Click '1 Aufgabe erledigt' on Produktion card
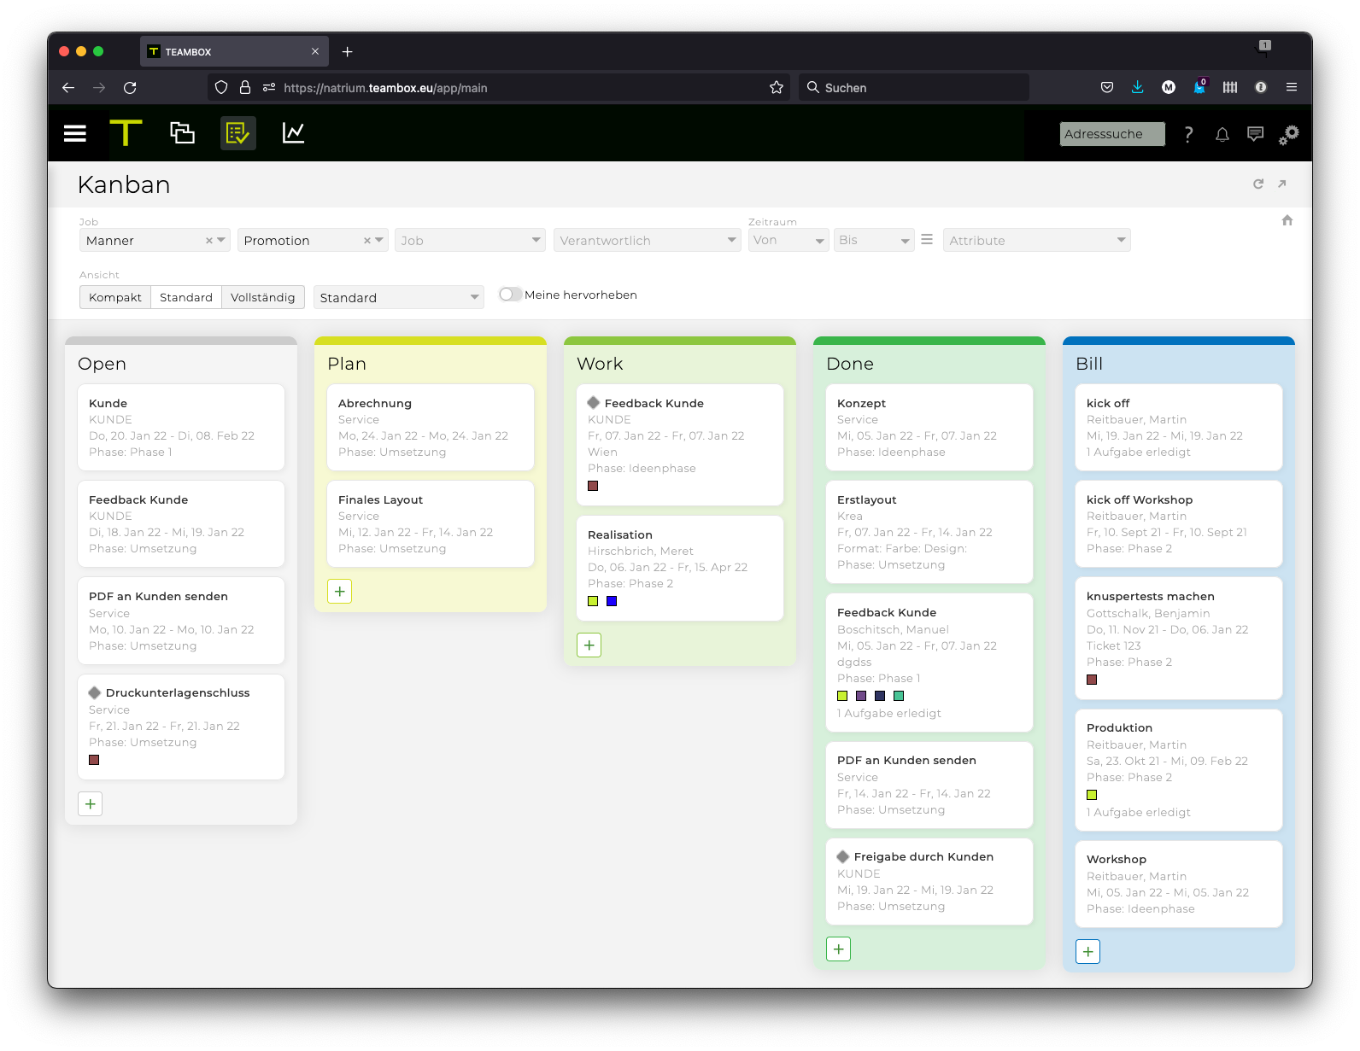Viewport: 1360px width, 1051px height. (x=1139, y=812)
